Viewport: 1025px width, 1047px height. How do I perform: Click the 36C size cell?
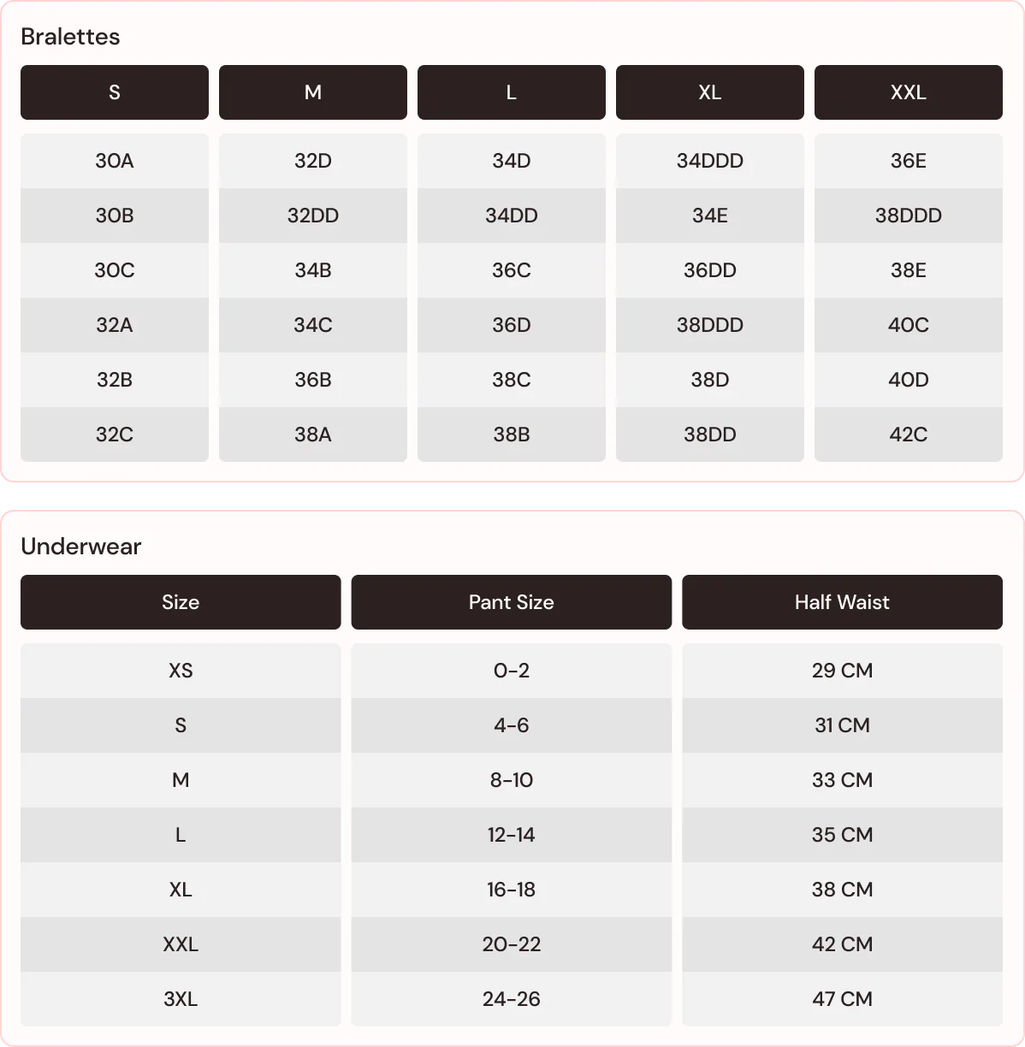click(x=512, y=270)
